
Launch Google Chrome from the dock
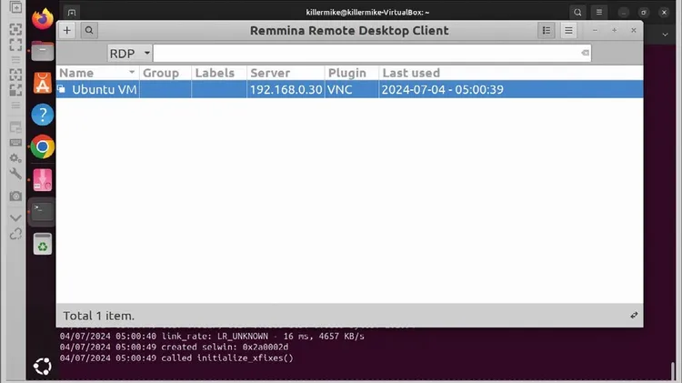43,146
